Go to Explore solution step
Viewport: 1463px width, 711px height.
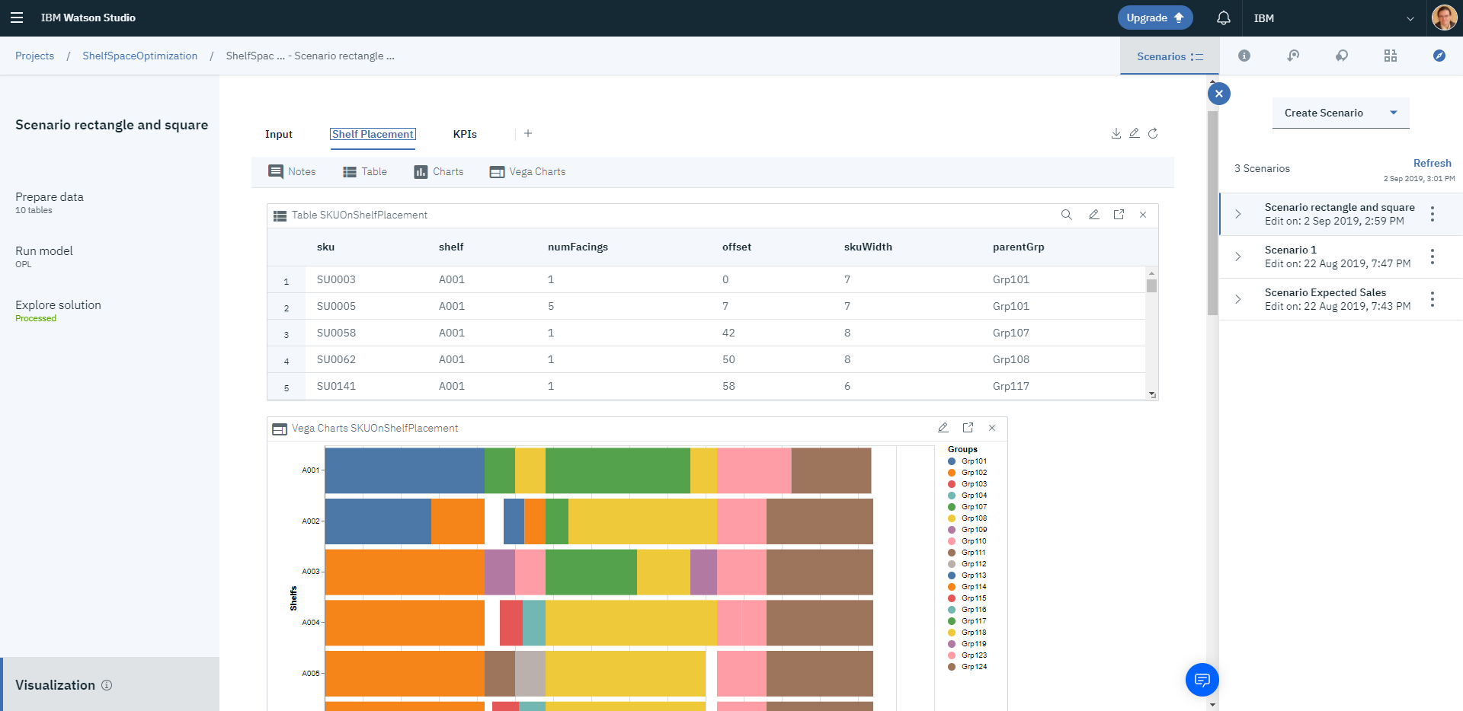tap(58, 311)
